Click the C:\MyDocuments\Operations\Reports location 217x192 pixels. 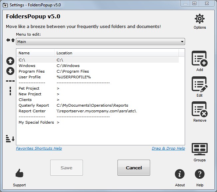click(x=92, y=105)
